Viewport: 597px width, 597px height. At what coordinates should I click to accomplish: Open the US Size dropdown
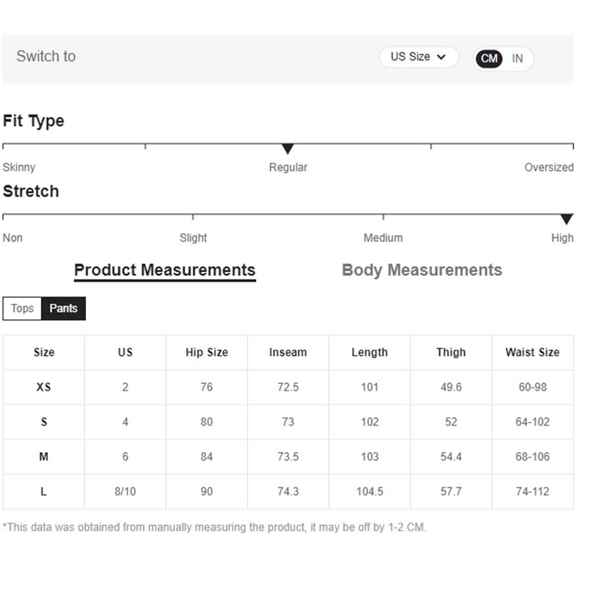(x=418, y=57)
